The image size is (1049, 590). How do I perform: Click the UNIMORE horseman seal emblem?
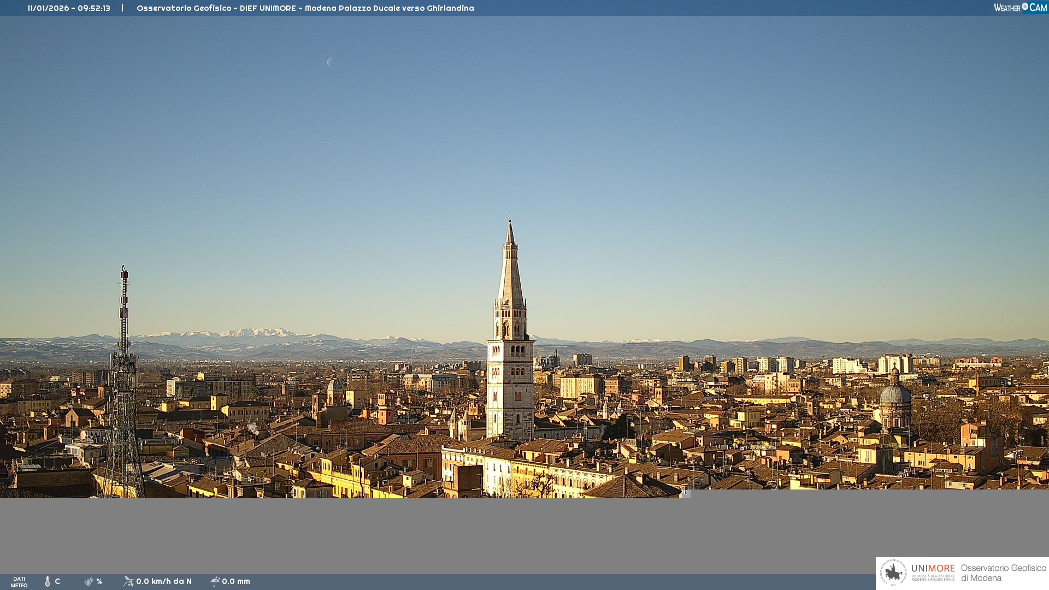coord(893,573)
